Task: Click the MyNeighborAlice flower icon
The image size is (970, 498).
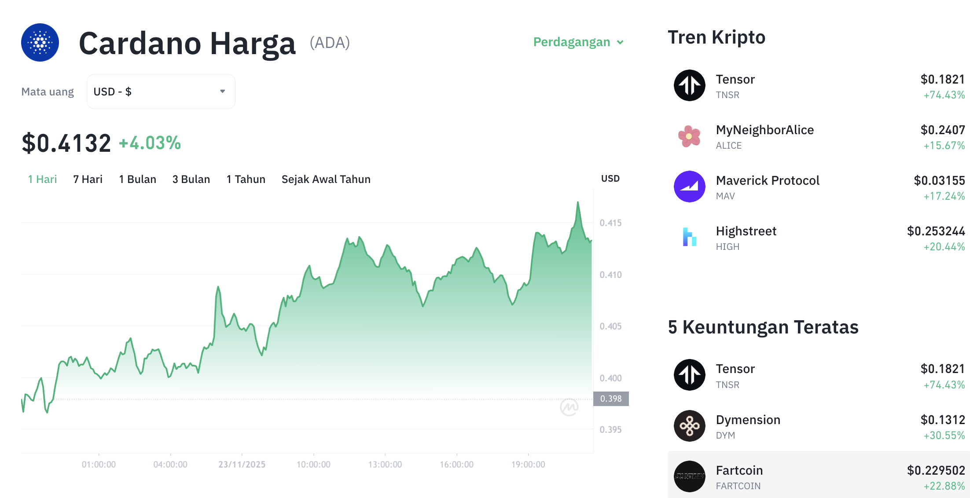Action: [689, 136]
